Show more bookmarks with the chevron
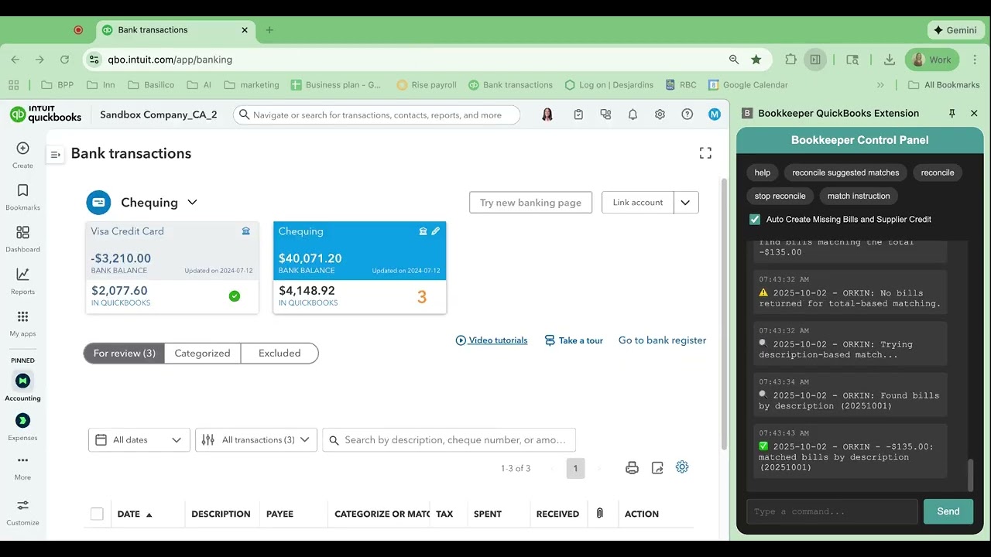The height and width of the screenshot is (557, 991). (x=880, y=85)
